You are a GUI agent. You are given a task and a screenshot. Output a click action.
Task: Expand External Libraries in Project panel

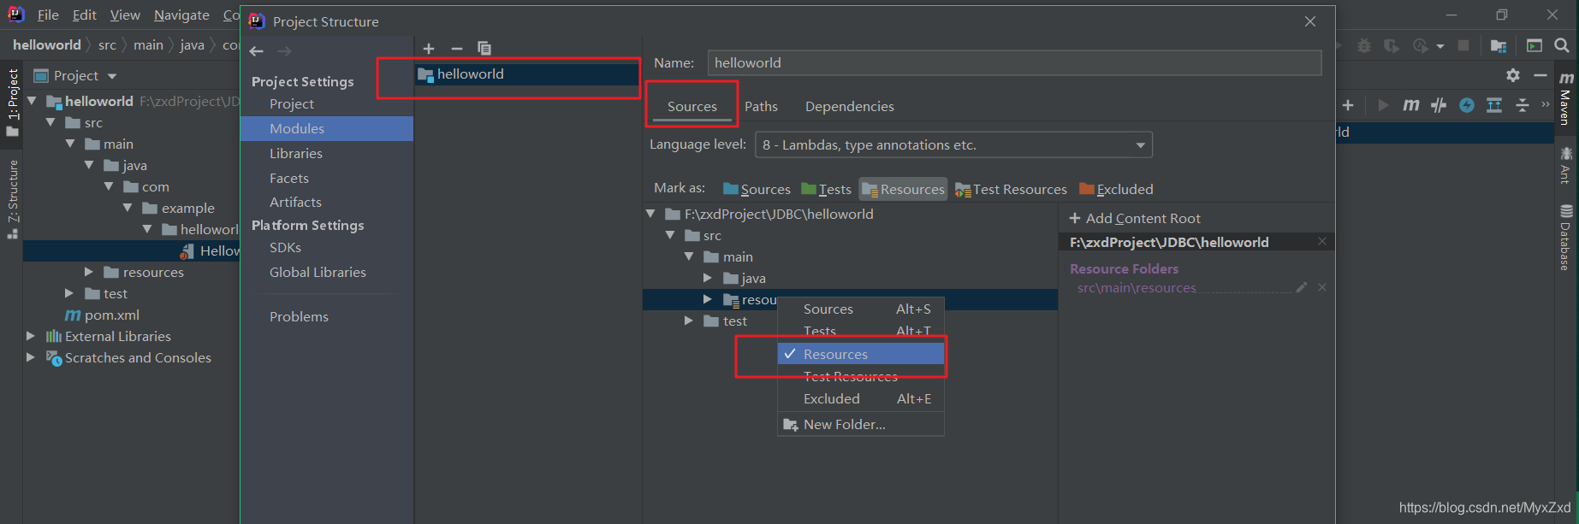click(31, 336)
